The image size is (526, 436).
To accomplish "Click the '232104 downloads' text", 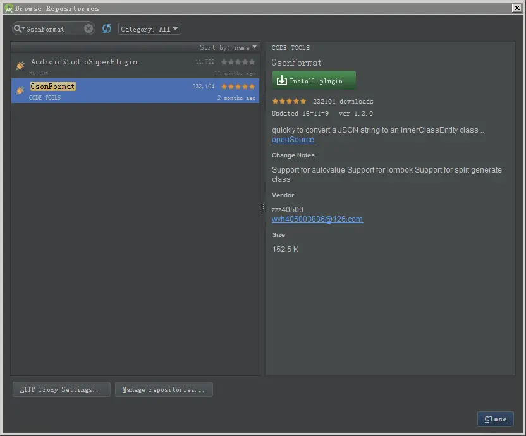I will (x=343, y=101).
